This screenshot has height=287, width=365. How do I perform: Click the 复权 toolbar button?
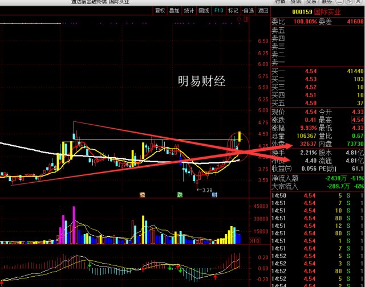161,10
